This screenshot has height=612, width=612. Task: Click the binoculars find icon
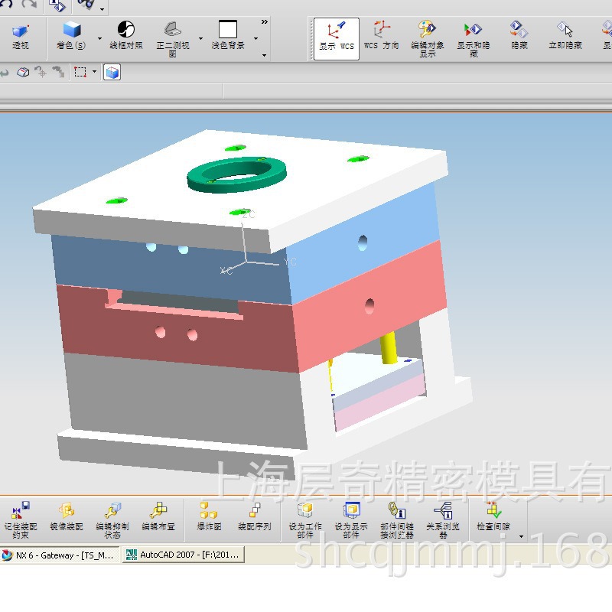coord(86,5)
